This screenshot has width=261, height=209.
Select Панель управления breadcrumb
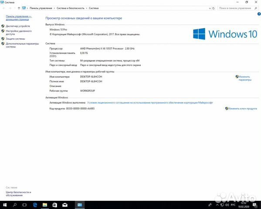click(41, 8)
